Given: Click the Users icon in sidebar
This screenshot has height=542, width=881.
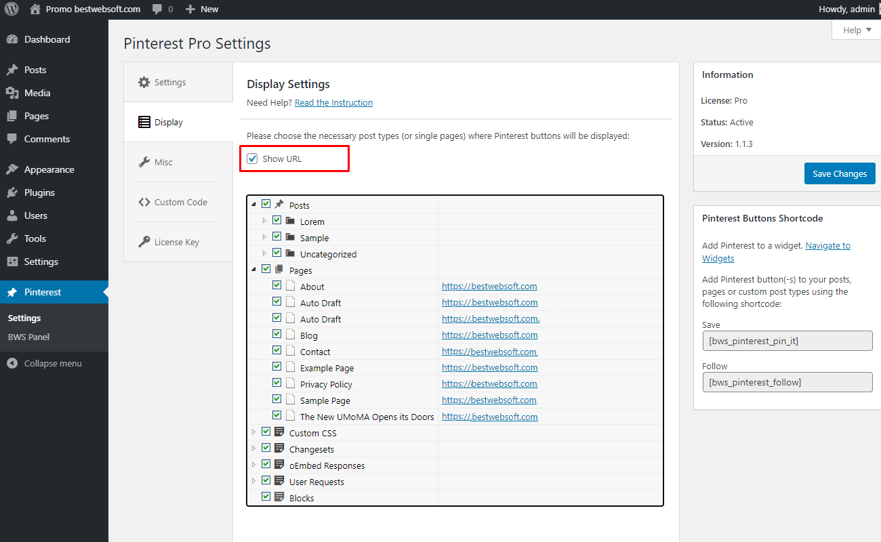Looking at the screenshot, I should coord(12,215).
